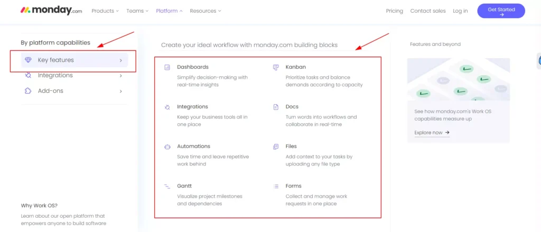This screenshot has height=232, width=541.
Task: Click 'Save time and leave repetitive work behind'
Action: pyautogui.click(x=213, y=161)
